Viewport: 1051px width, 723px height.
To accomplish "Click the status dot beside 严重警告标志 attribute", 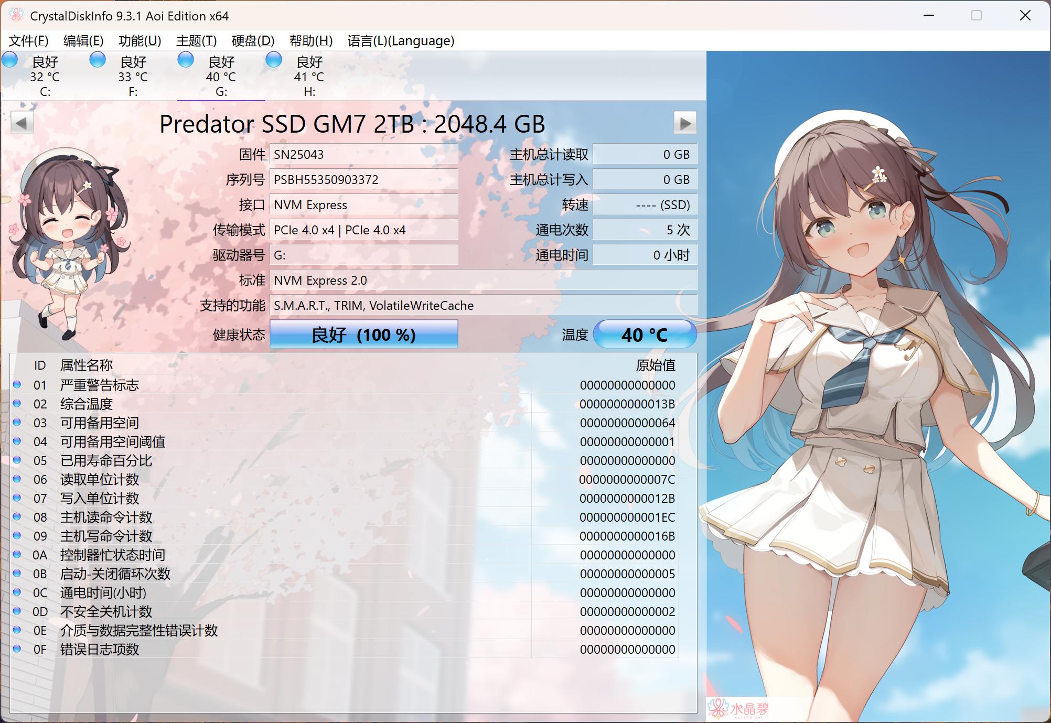I will (x=16, y=384).
